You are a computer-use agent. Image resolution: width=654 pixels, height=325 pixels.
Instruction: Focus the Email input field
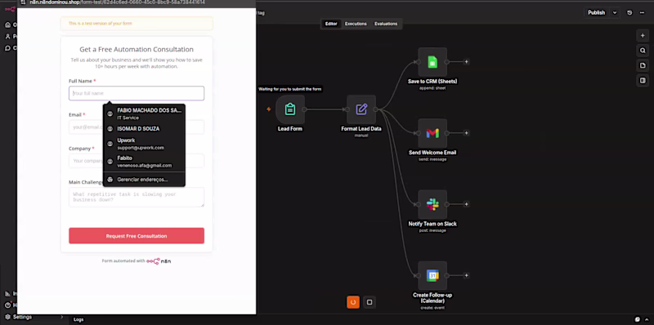(x=137, y=127)
